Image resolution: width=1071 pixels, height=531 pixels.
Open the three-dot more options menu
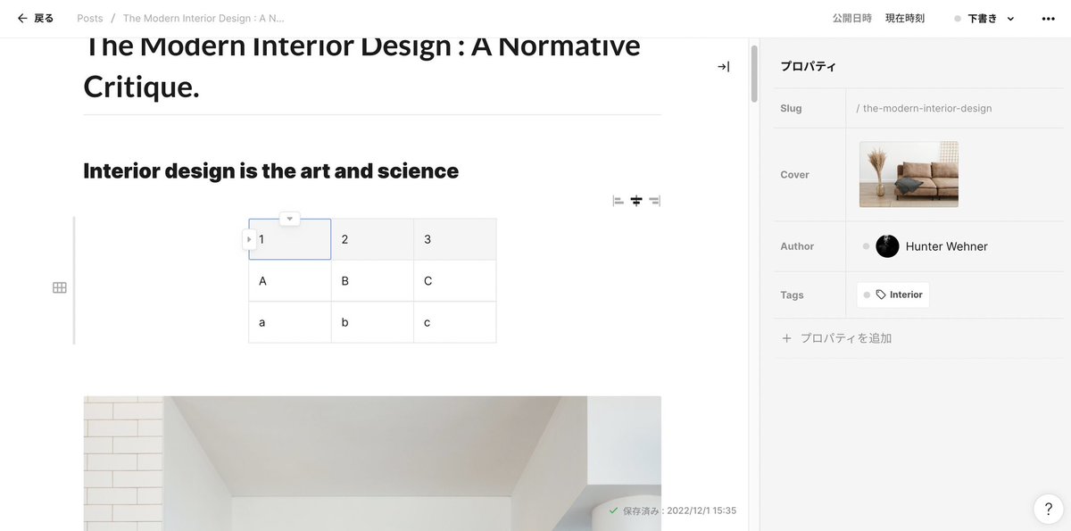pos(1048,19)
